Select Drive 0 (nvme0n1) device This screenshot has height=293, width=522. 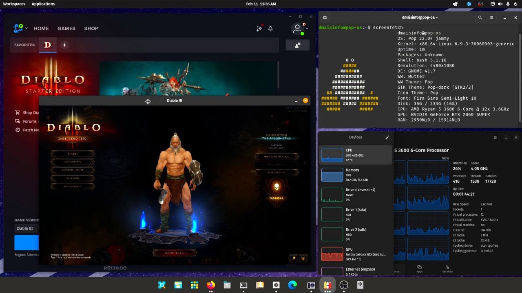click(356, 195)
